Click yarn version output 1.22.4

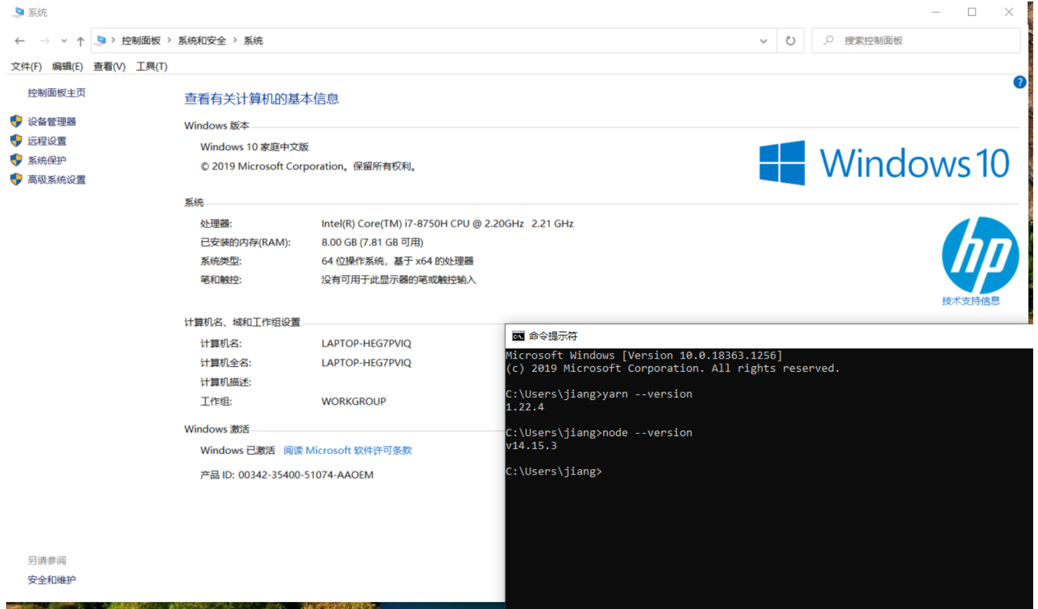[x=525, y=407]
